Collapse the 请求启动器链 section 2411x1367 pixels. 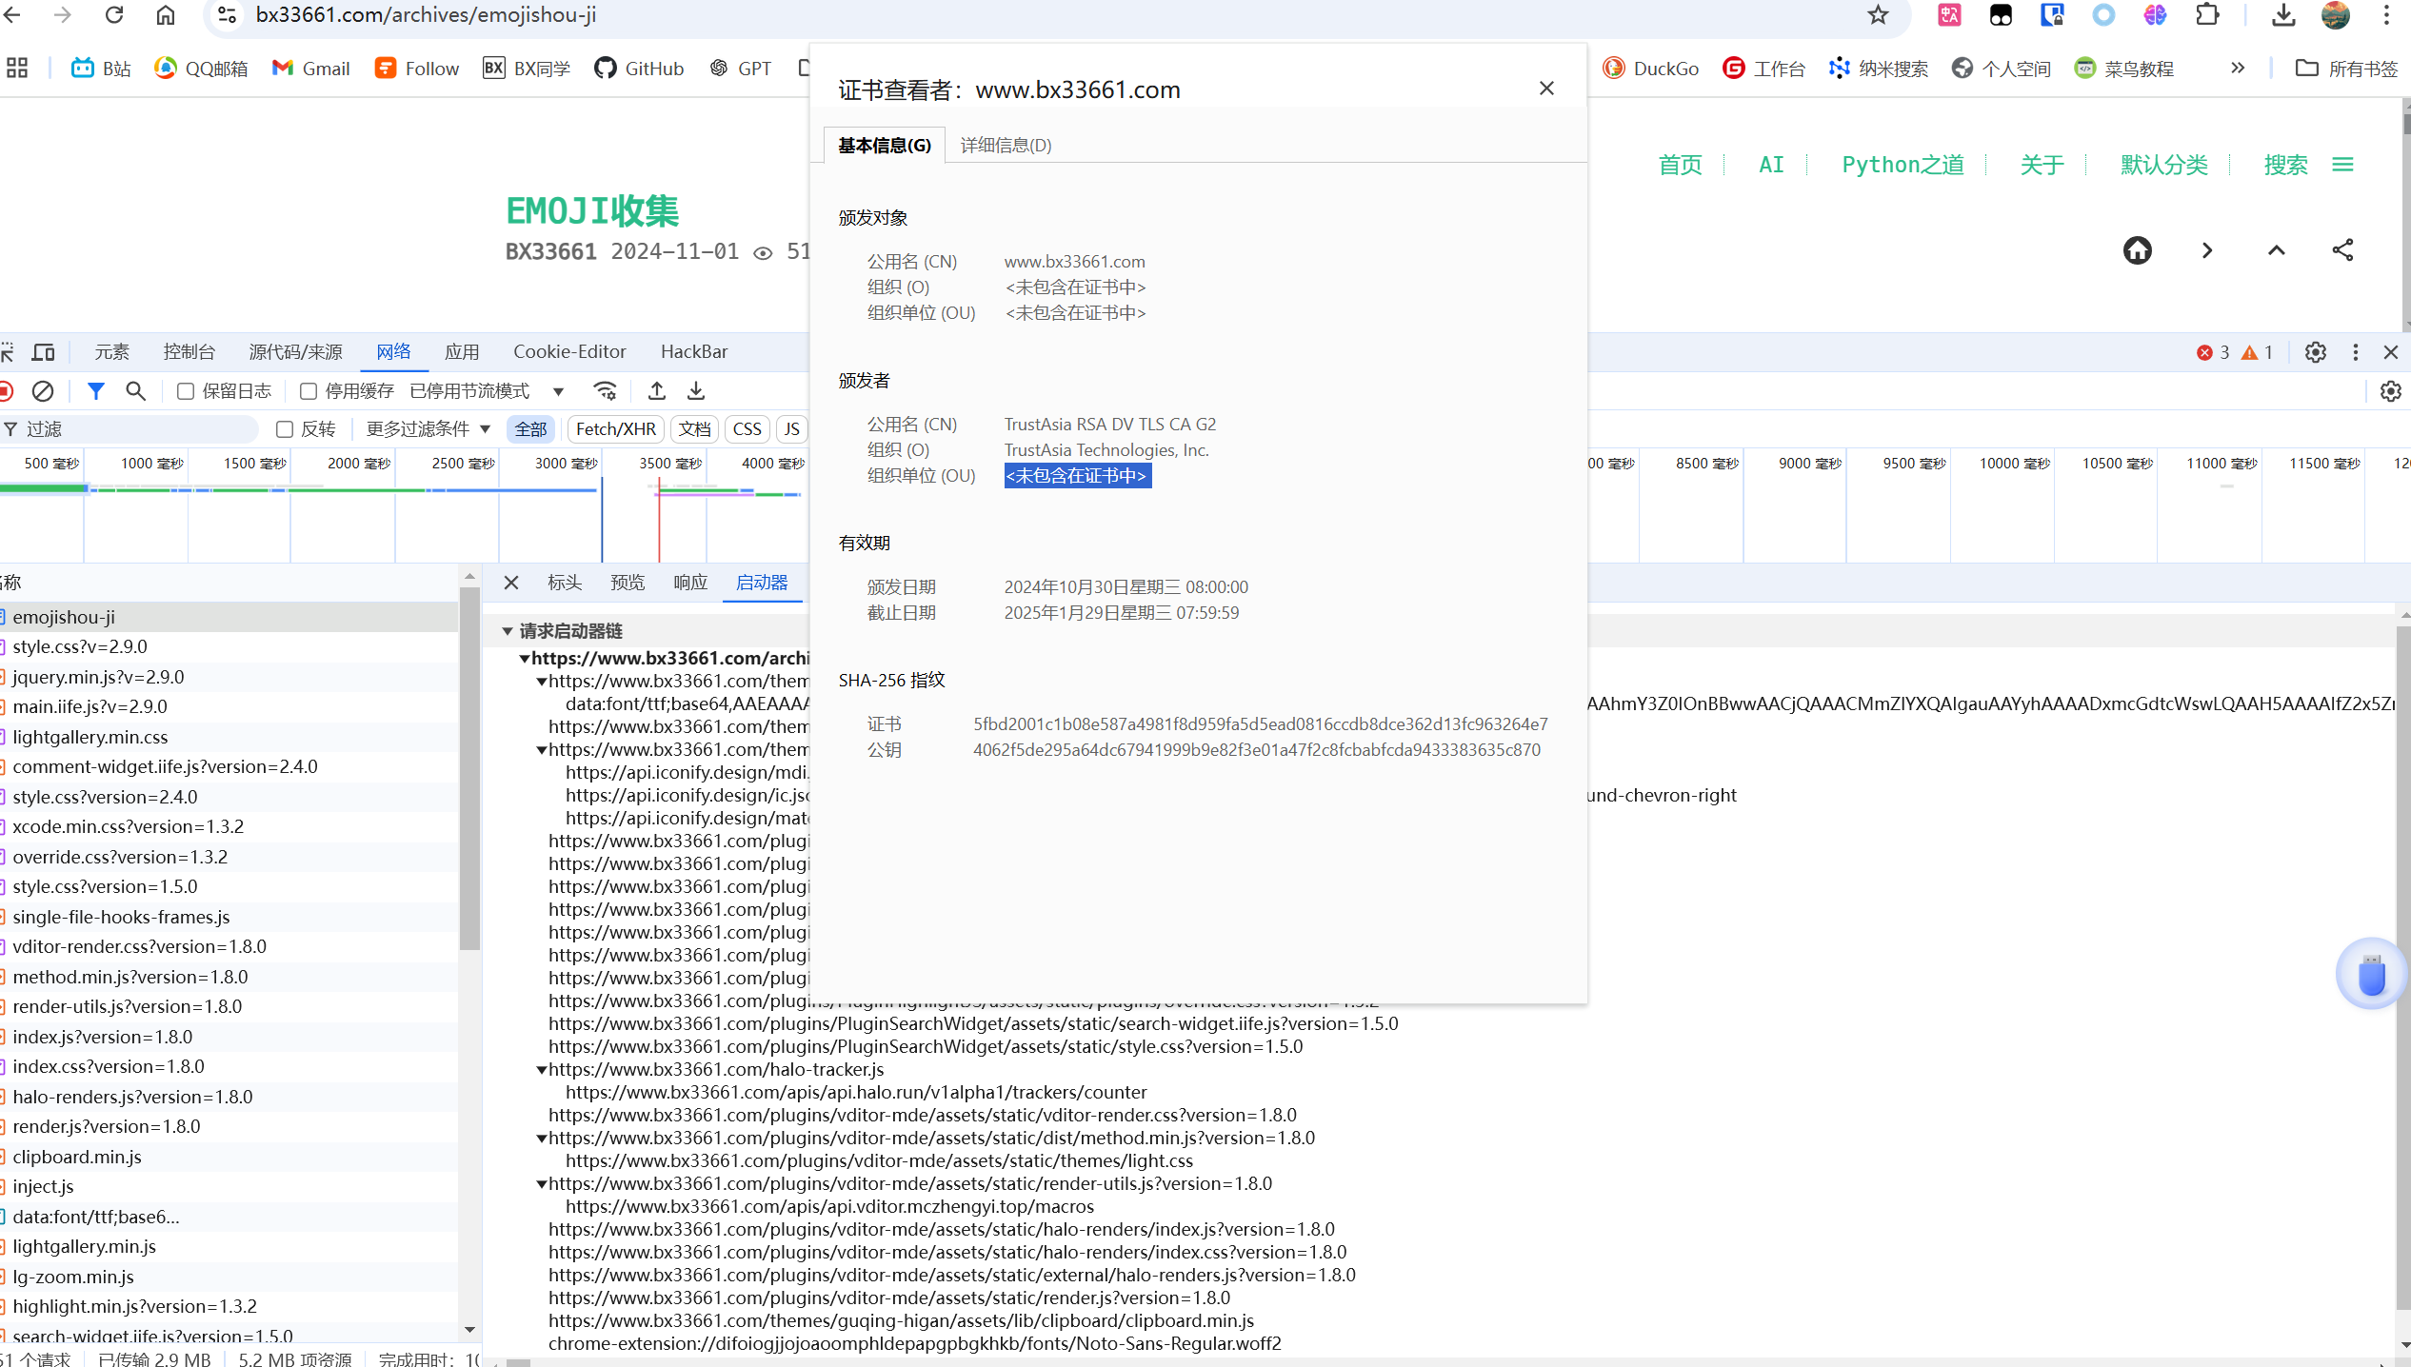click(508, 631)
